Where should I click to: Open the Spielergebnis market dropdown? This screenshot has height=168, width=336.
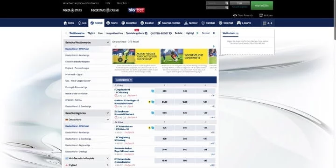click(x=124, y=80)
